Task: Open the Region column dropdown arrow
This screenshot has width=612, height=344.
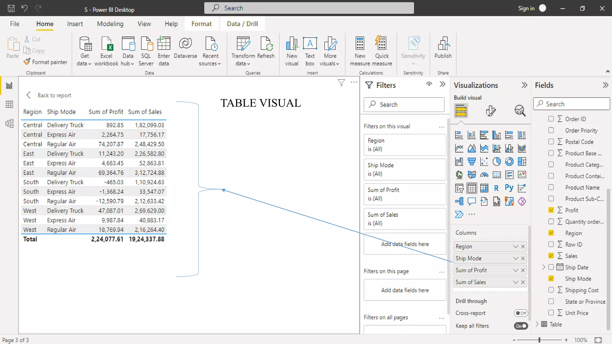Action: [x=515, y=246]
